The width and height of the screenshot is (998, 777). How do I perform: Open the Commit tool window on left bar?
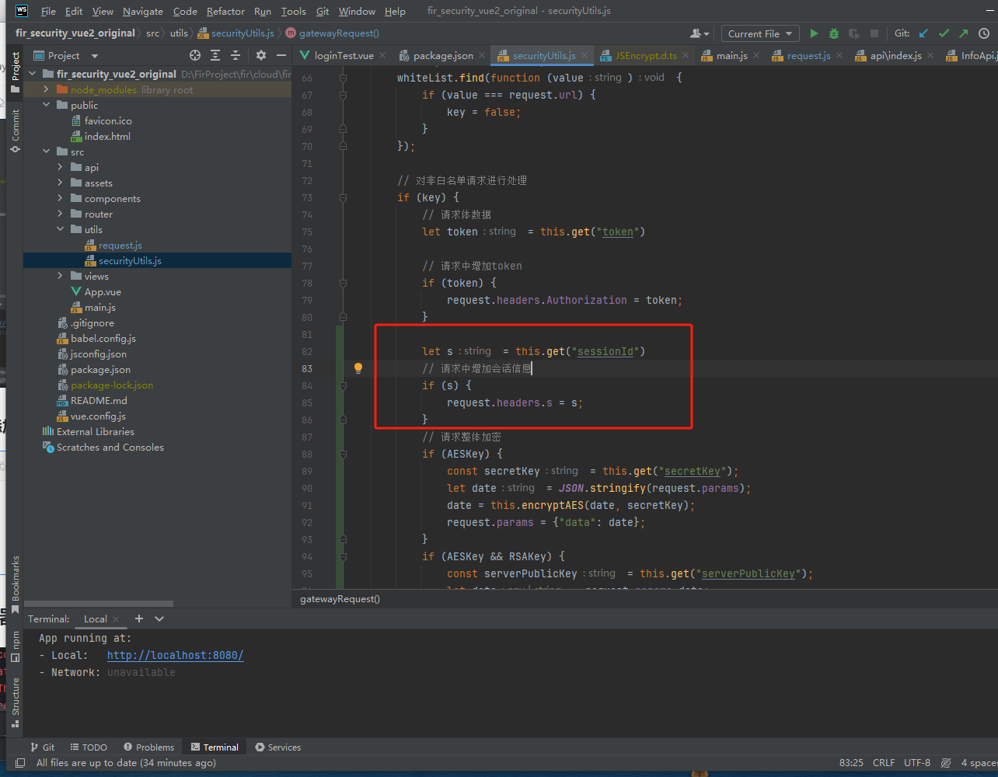click(15, 131)
